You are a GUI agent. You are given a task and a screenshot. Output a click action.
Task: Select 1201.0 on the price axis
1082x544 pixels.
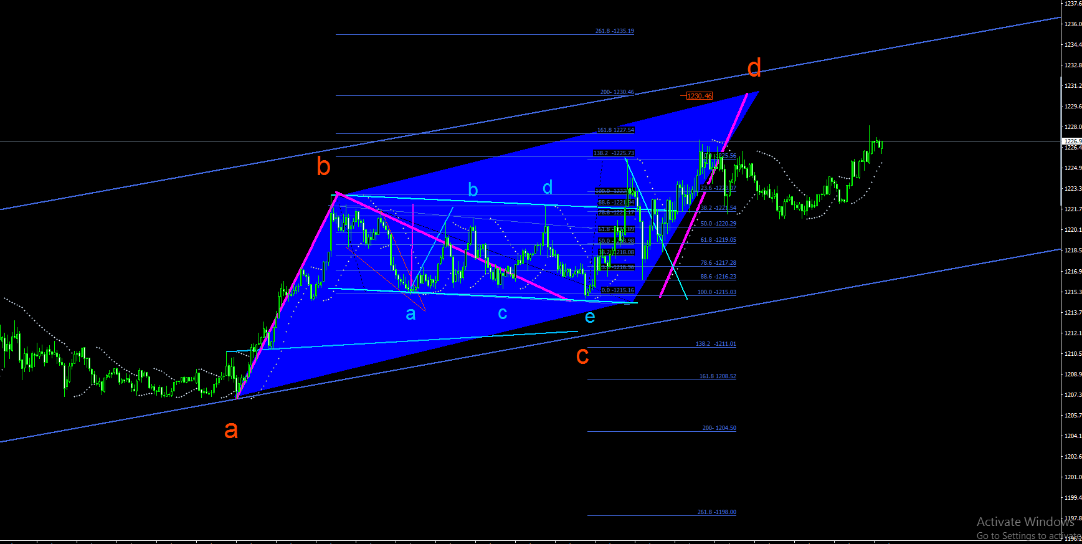(x=1073, y=477)
